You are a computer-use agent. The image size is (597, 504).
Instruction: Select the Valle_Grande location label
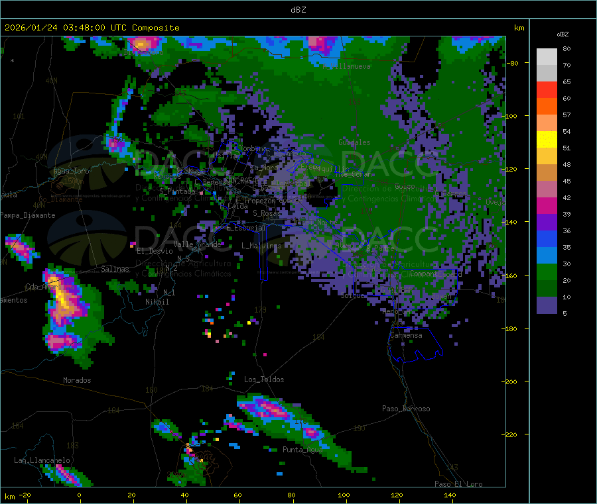tap(197, 244)
